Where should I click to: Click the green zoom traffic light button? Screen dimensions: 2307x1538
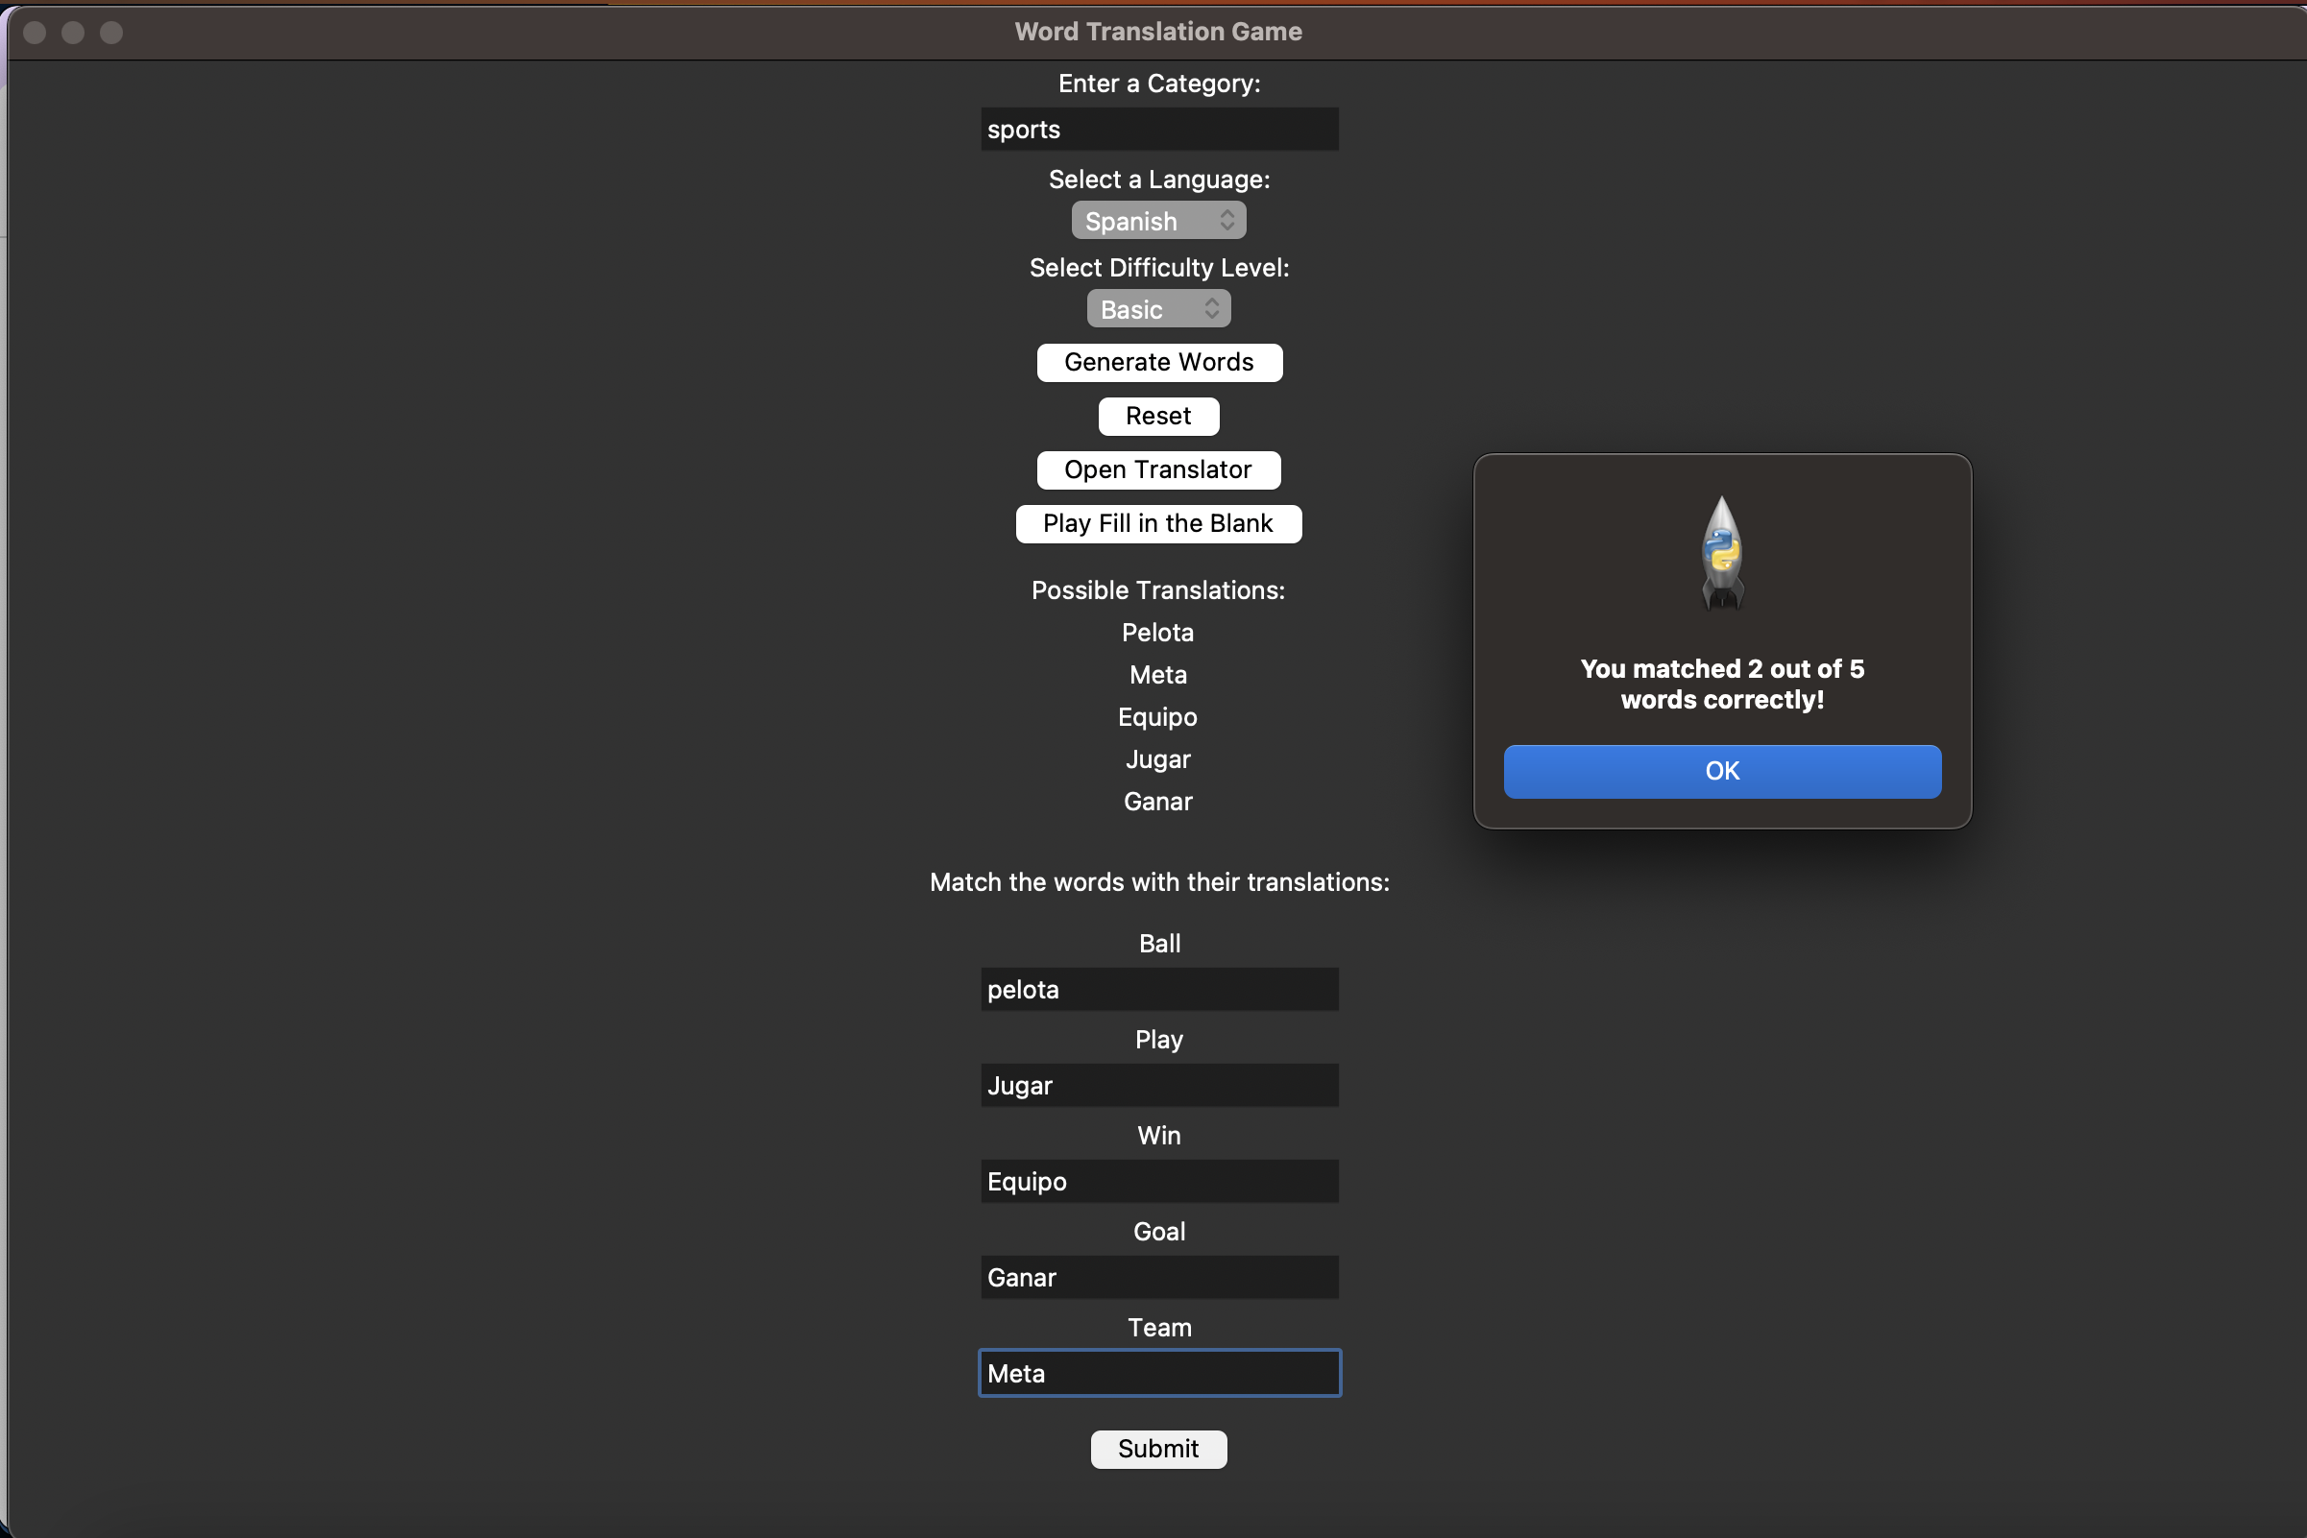111,33
